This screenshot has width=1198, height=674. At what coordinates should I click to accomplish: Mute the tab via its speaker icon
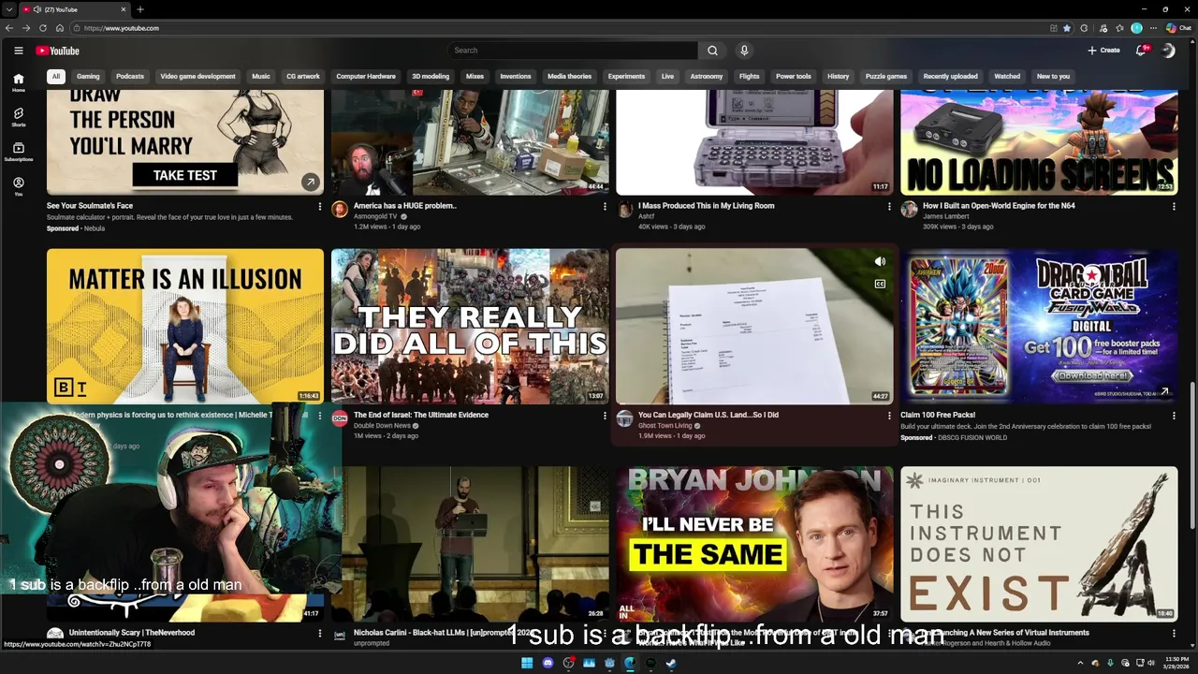pos(37,9)
